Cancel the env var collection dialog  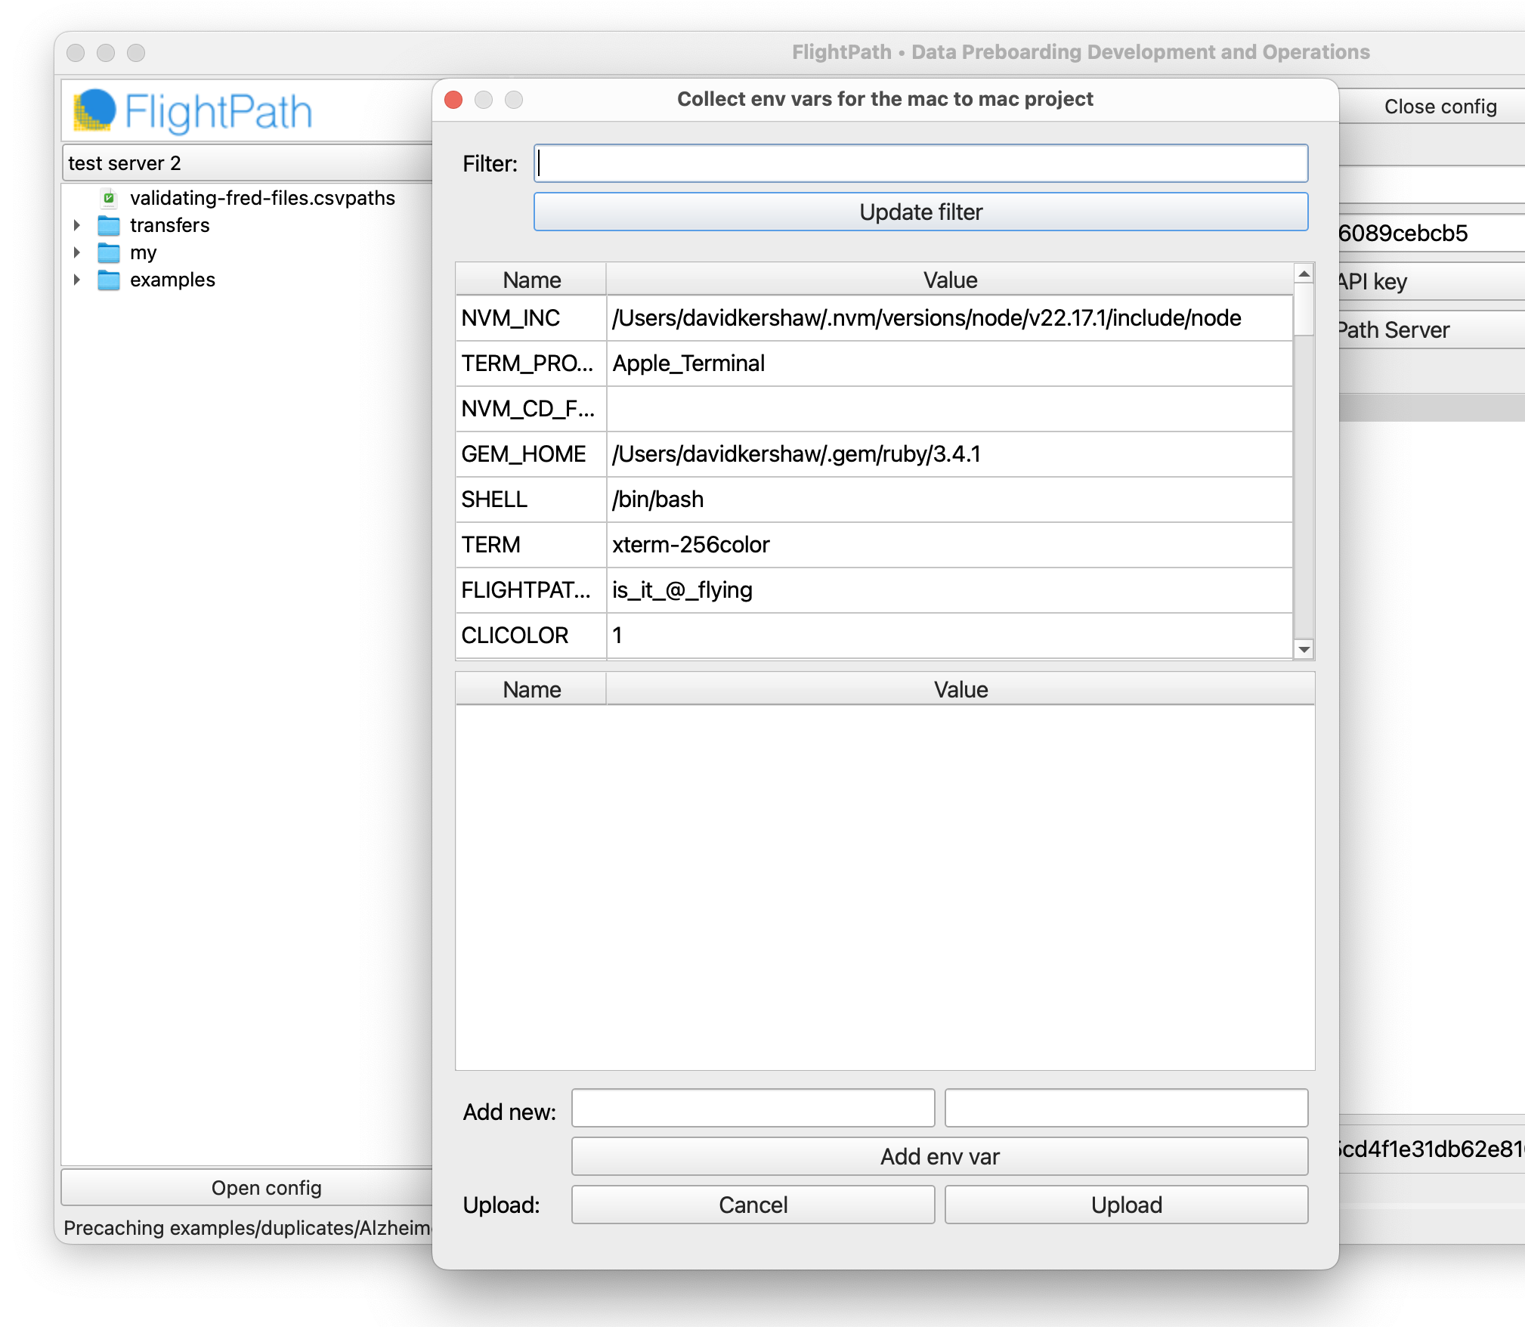click(x=753, y=1205)
